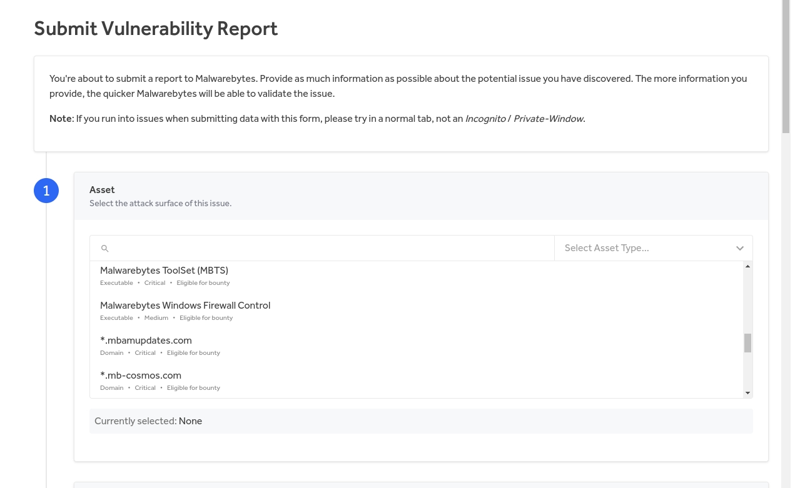The height and width of the screenshot is (488, 795).
Task: Focus the asset search input field
Action: tap(322, 248)
